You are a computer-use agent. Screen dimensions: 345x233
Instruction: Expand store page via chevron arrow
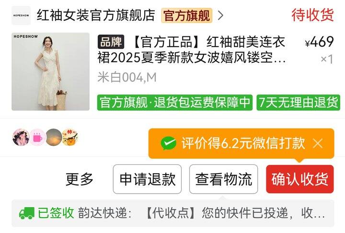[220, 15]
